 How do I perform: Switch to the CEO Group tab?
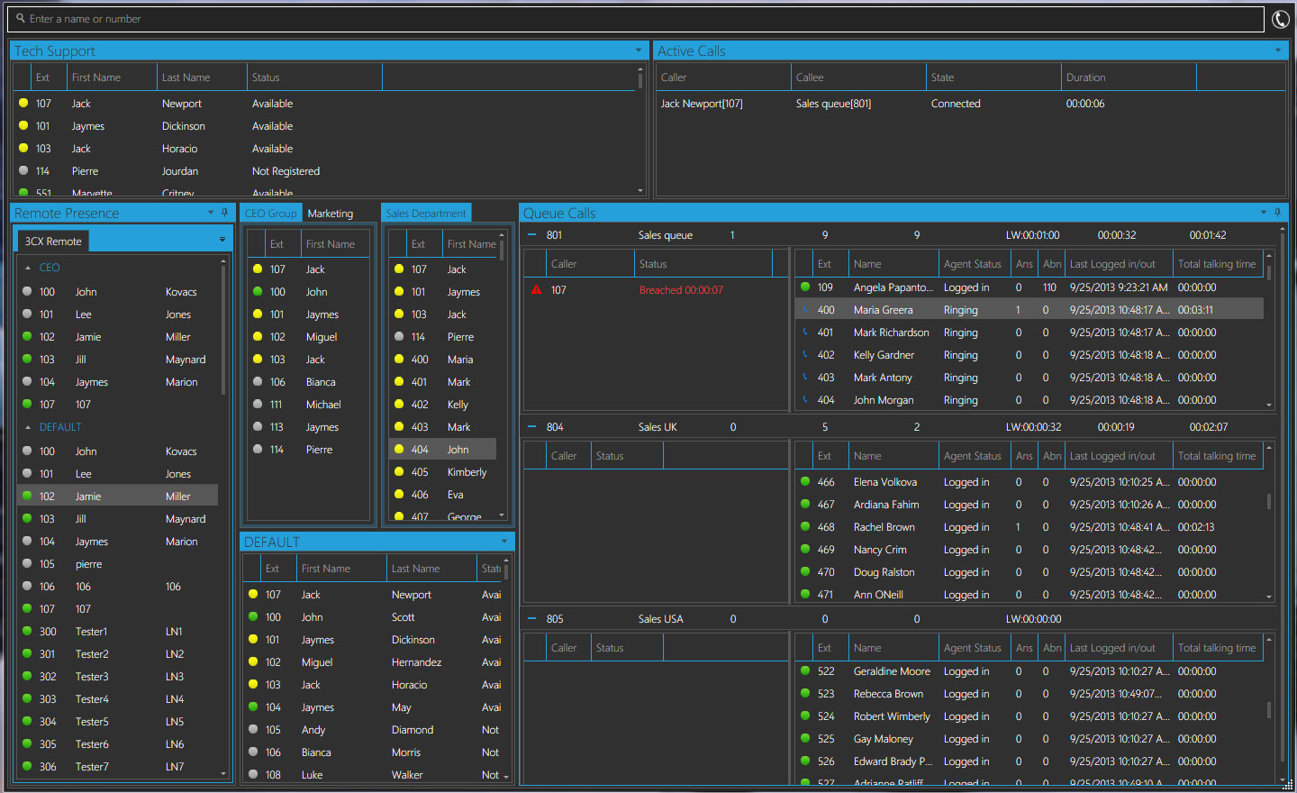coord(270,214)
